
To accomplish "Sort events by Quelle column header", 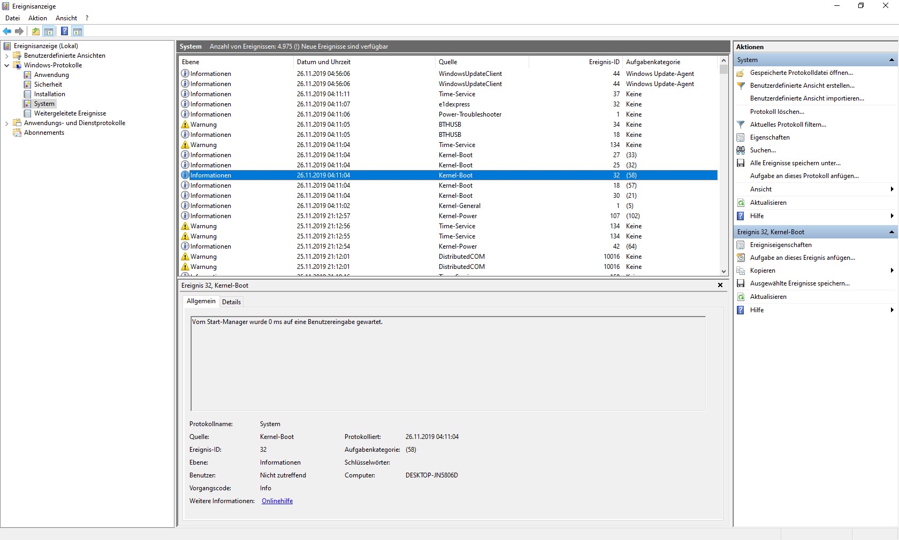I will 482,62.
